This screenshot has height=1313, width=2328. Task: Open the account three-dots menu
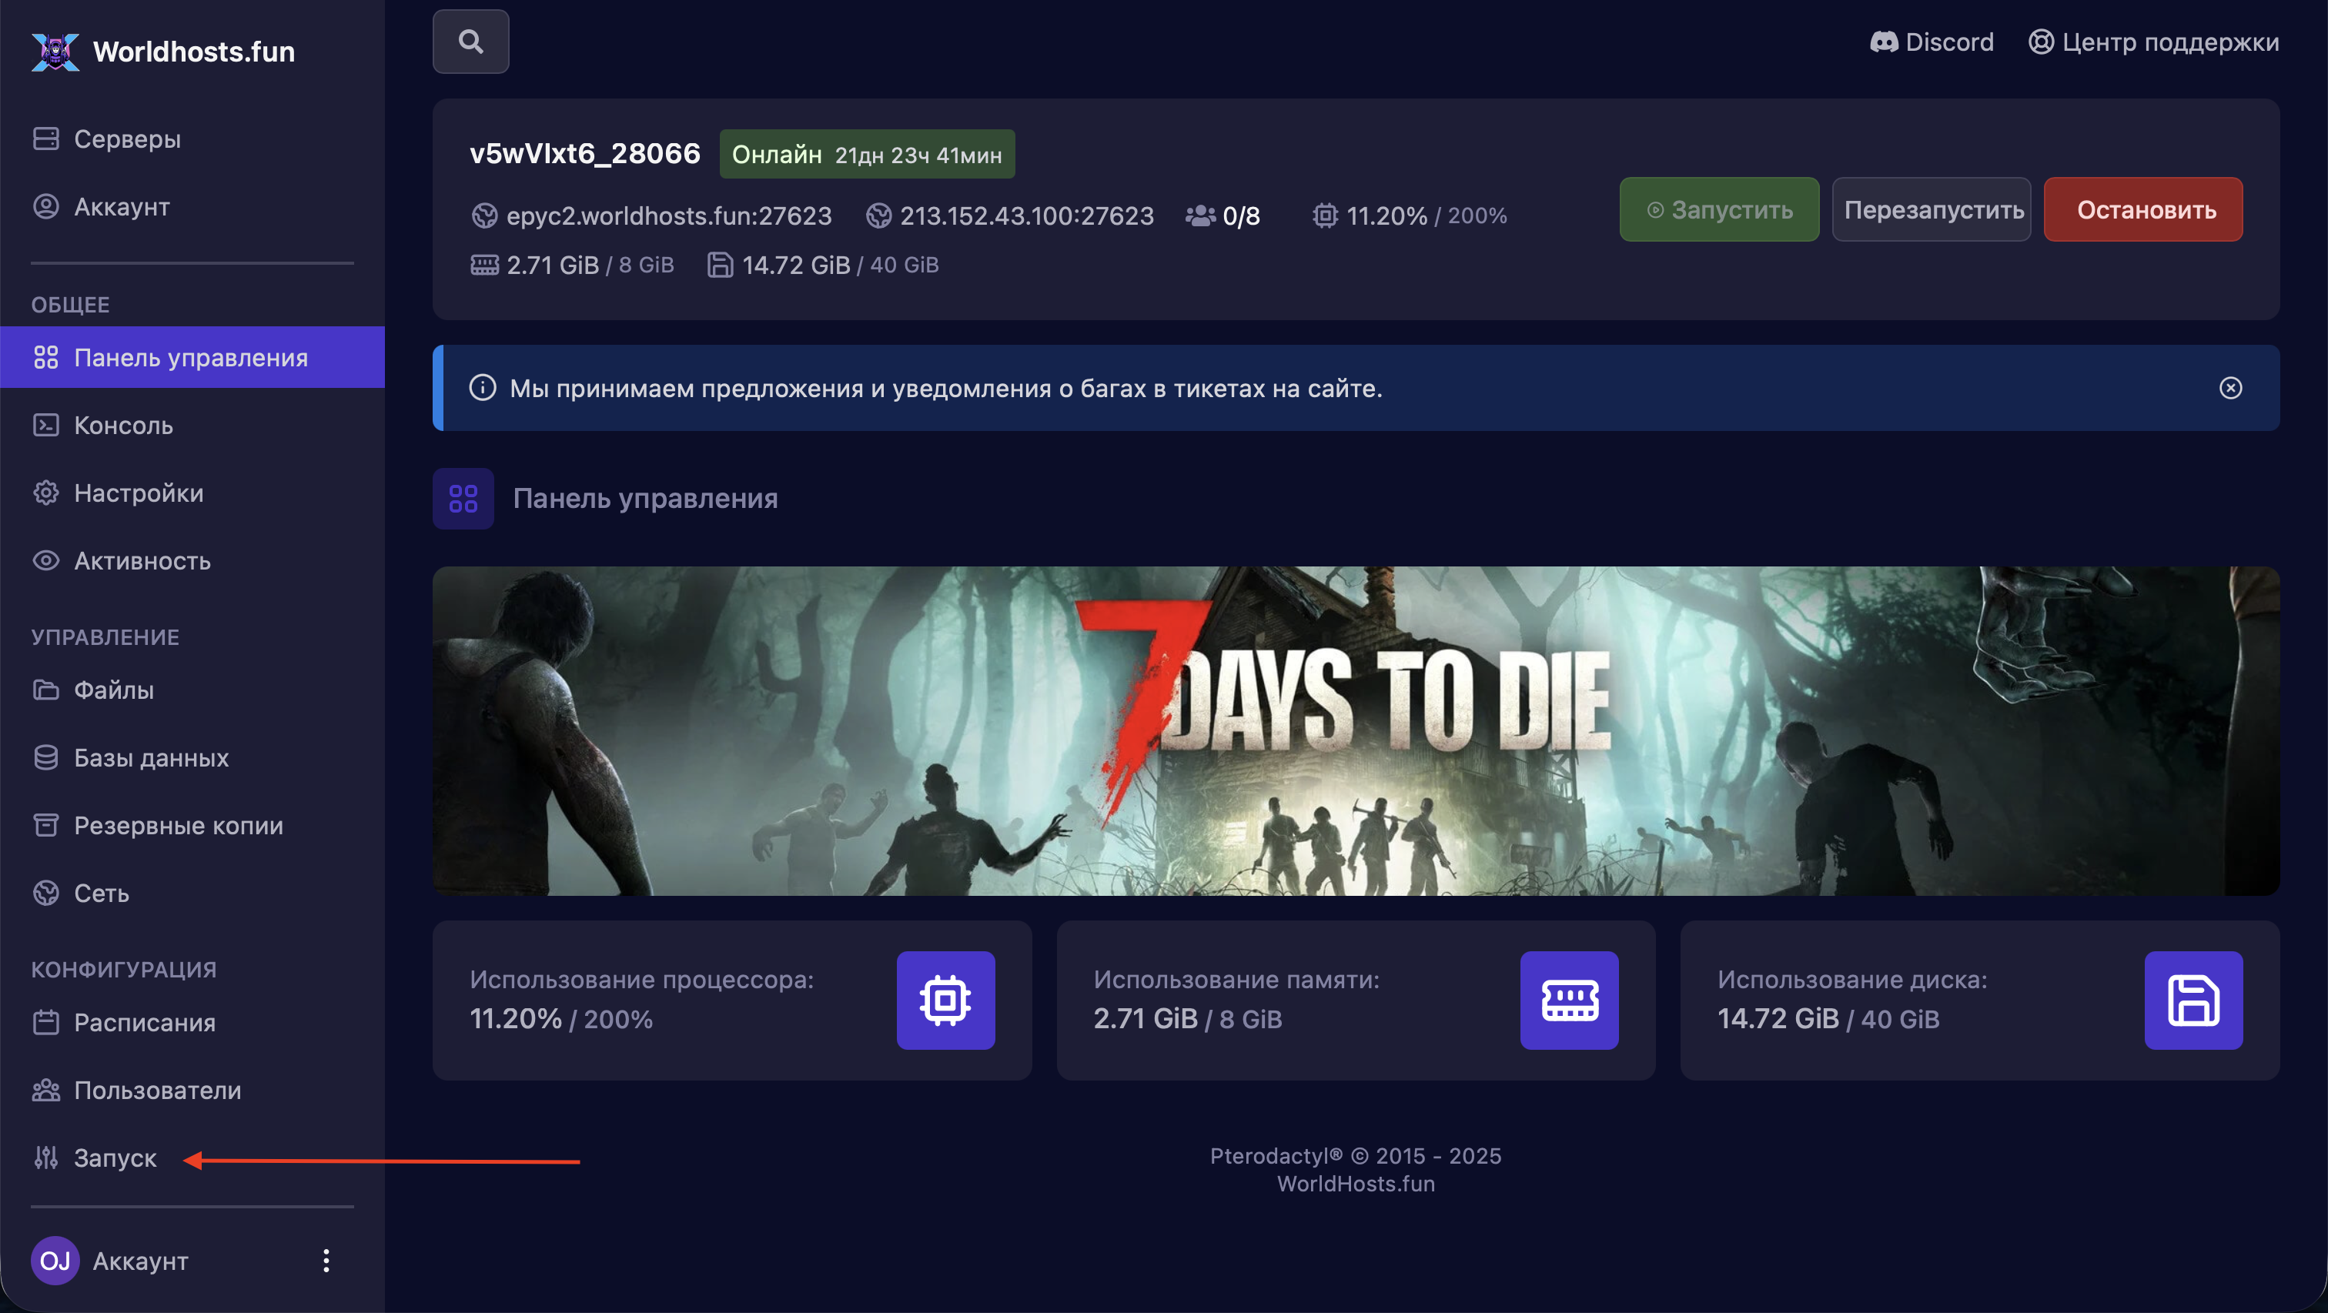pos(326,1261)
